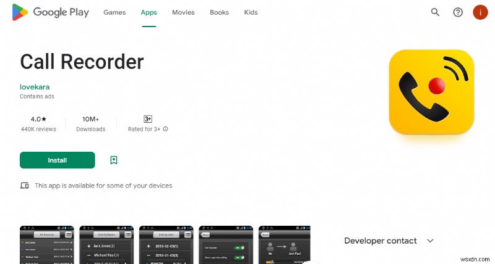This screenshot has width=495, height=264.
Task: Expand the Developer contact section
Action: tap(430, 241)
